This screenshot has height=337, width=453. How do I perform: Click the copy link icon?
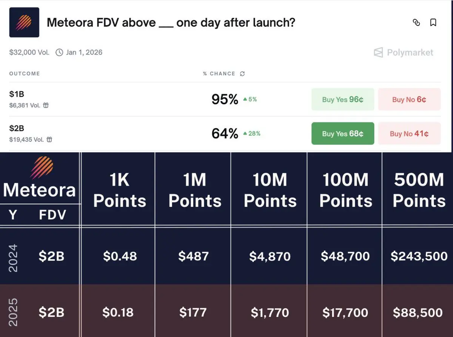pyautogui.click(x=416, y=23)
